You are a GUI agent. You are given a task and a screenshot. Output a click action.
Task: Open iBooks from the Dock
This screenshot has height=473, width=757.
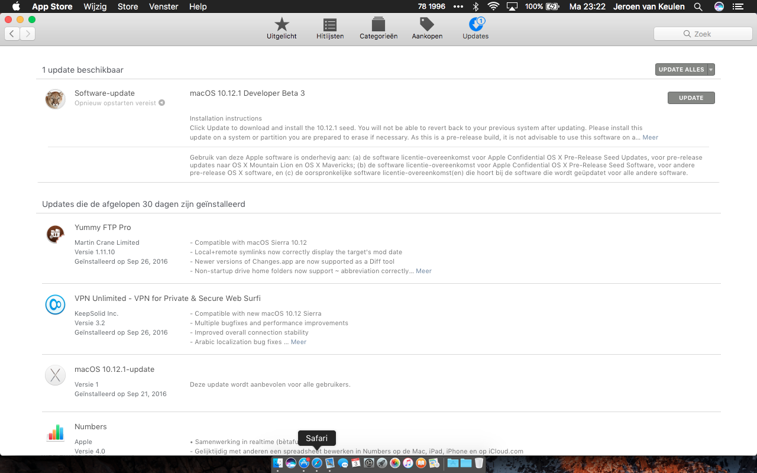click(421, 463)
